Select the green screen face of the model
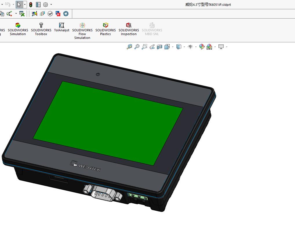This screenshot has width=295, height=244. pos(108,123)
